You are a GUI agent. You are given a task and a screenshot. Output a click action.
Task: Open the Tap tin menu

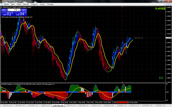point(6,4)
